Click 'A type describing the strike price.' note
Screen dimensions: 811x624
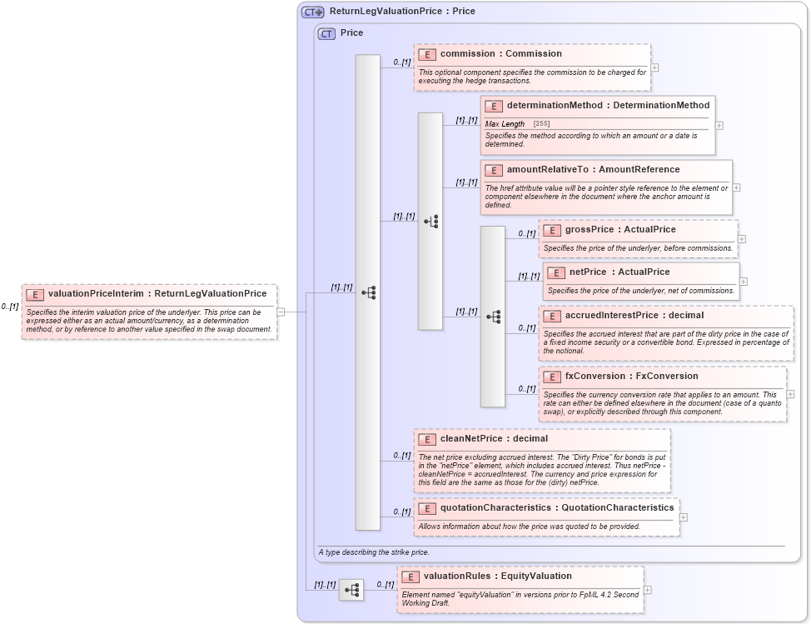374,552
